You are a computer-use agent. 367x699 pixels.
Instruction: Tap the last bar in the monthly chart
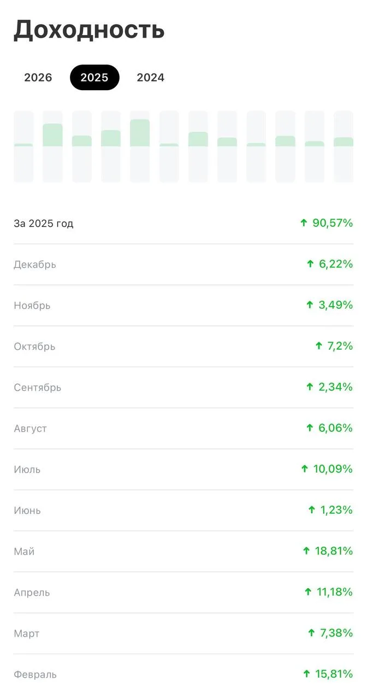(x=344, y=146)
